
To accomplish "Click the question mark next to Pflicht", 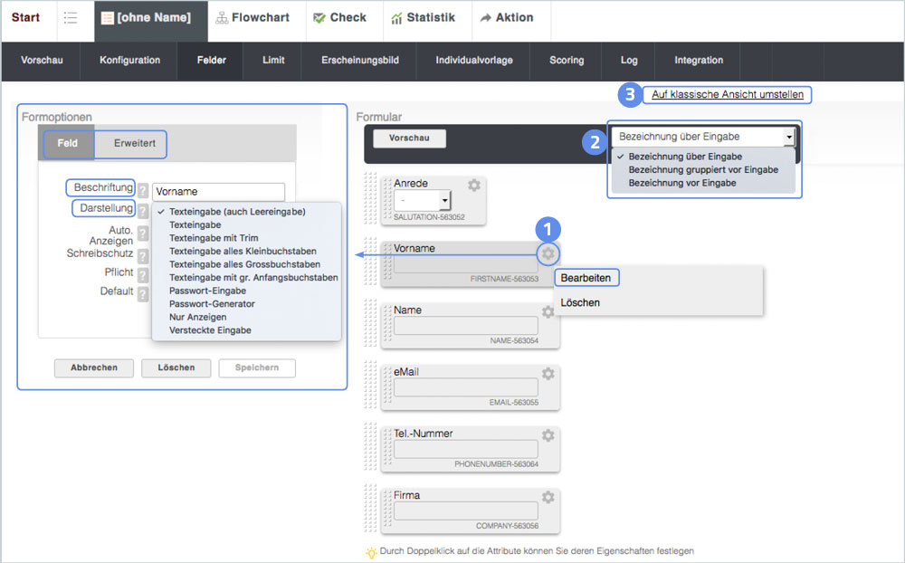I will [x=143, y=273].
